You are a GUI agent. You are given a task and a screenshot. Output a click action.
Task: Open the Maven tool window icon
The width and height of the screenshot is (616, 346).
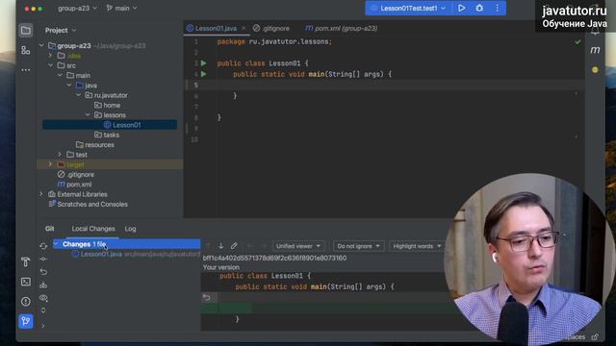coord(595,50)
